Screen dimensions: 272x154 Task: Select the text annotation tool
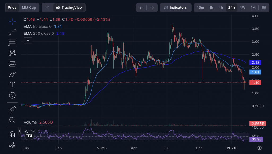pos(12,85)
